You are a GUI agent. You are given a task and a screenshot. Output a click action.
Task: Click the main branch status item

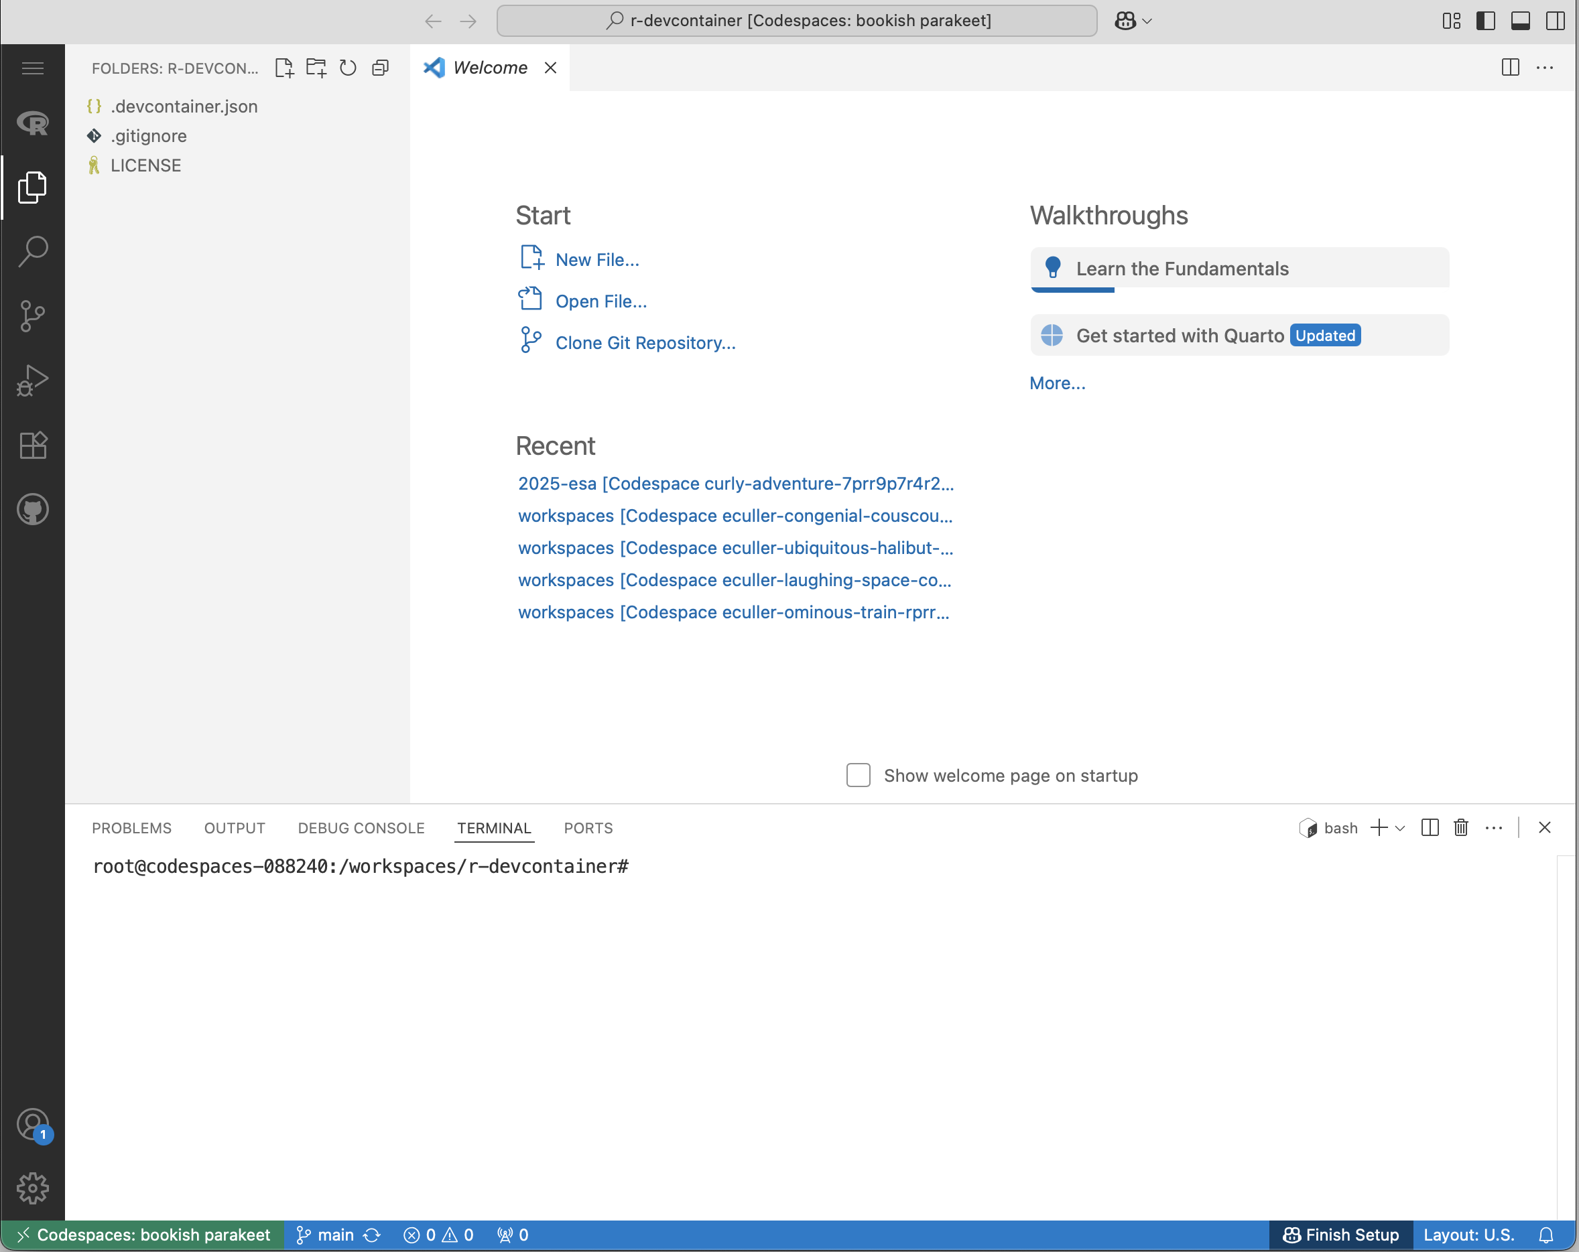[x=324, y=1235]
